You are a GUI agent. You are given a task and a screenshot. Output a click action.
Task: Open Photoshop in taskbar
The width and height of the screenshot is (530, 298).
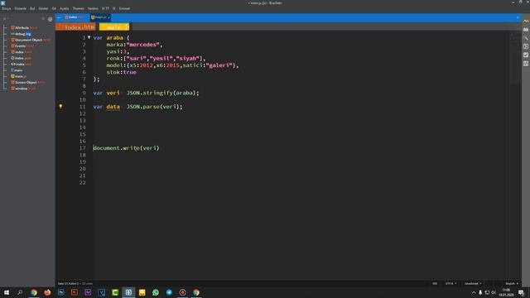[x=60, y=292]
